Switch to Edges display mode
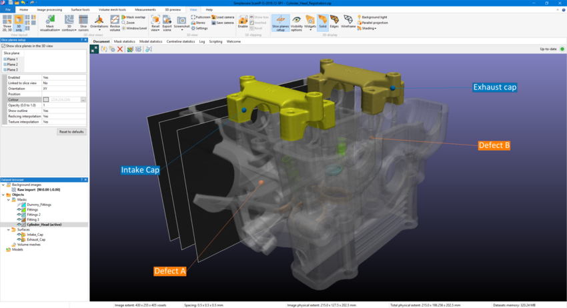Viewport: 567px width, 308px height. (335, 22)
